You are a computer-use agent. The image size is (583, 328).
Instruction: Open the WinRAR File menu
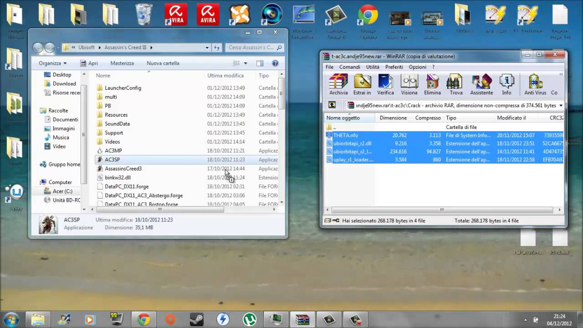click(x=329, y=67)
